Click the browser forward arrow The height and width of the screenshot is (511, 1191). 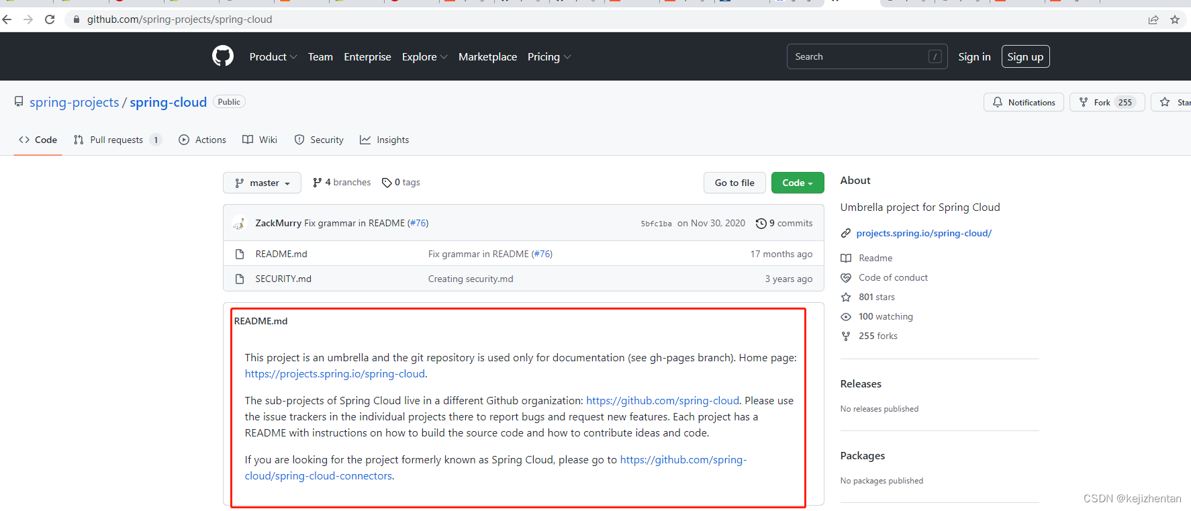coord(28,19)
